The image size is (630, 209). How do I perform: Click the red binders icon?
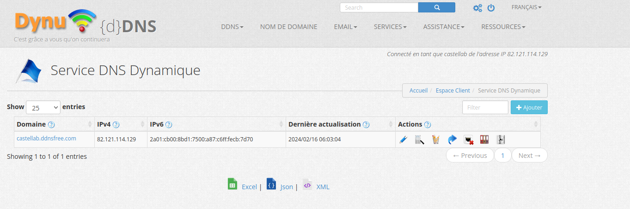click(x=484, y=139)
